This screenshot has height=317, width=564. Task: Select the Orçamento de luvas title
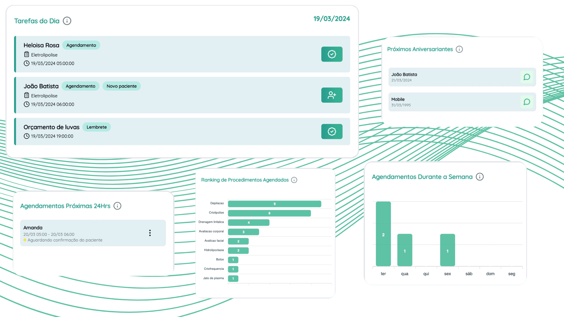point(51,127)
